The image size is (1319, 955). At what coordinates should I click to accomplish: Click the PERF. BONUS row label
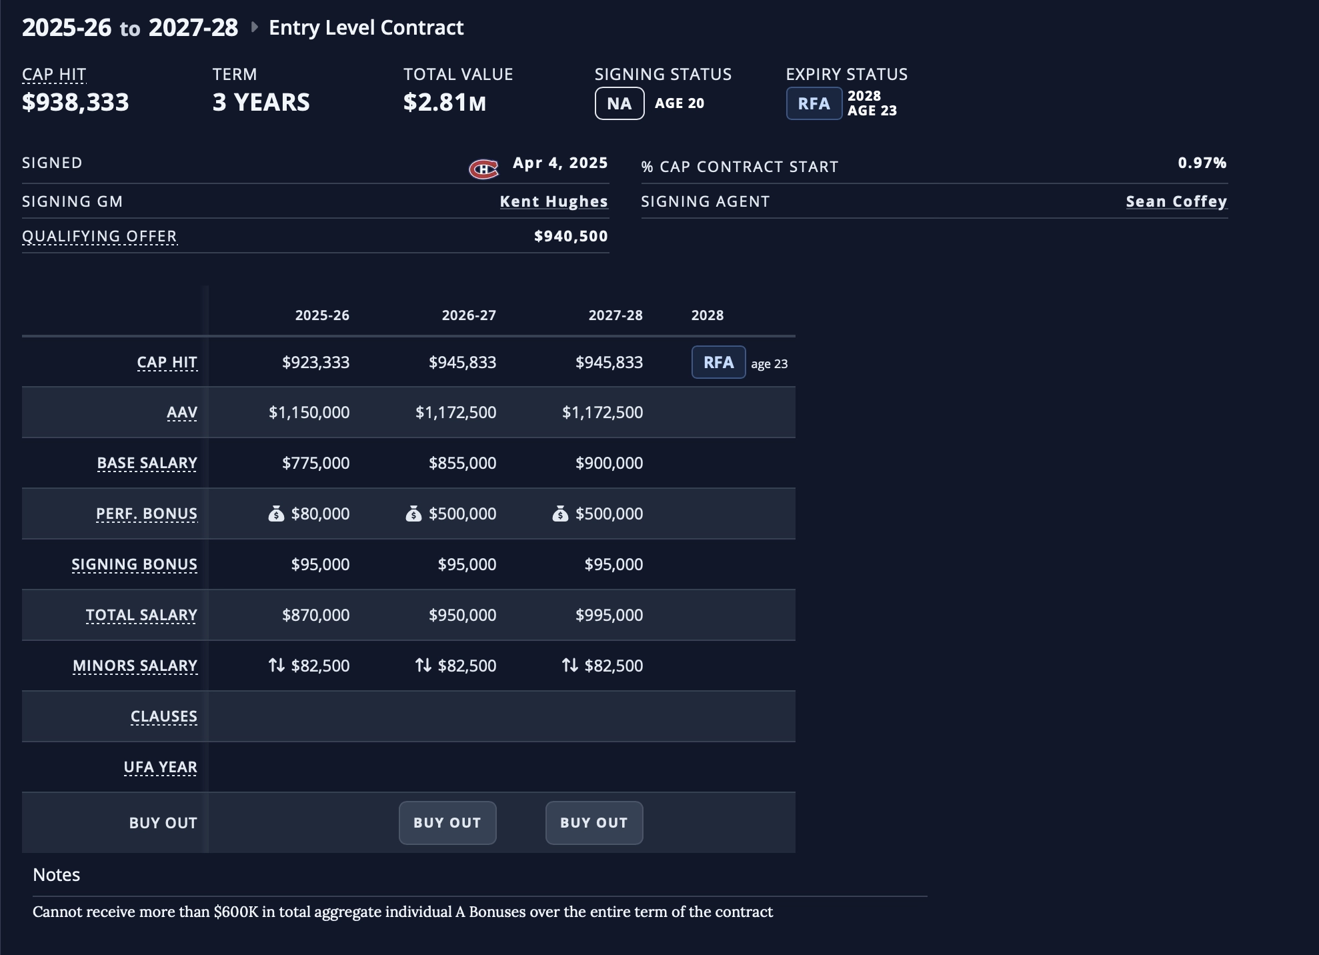coord(147,514)
